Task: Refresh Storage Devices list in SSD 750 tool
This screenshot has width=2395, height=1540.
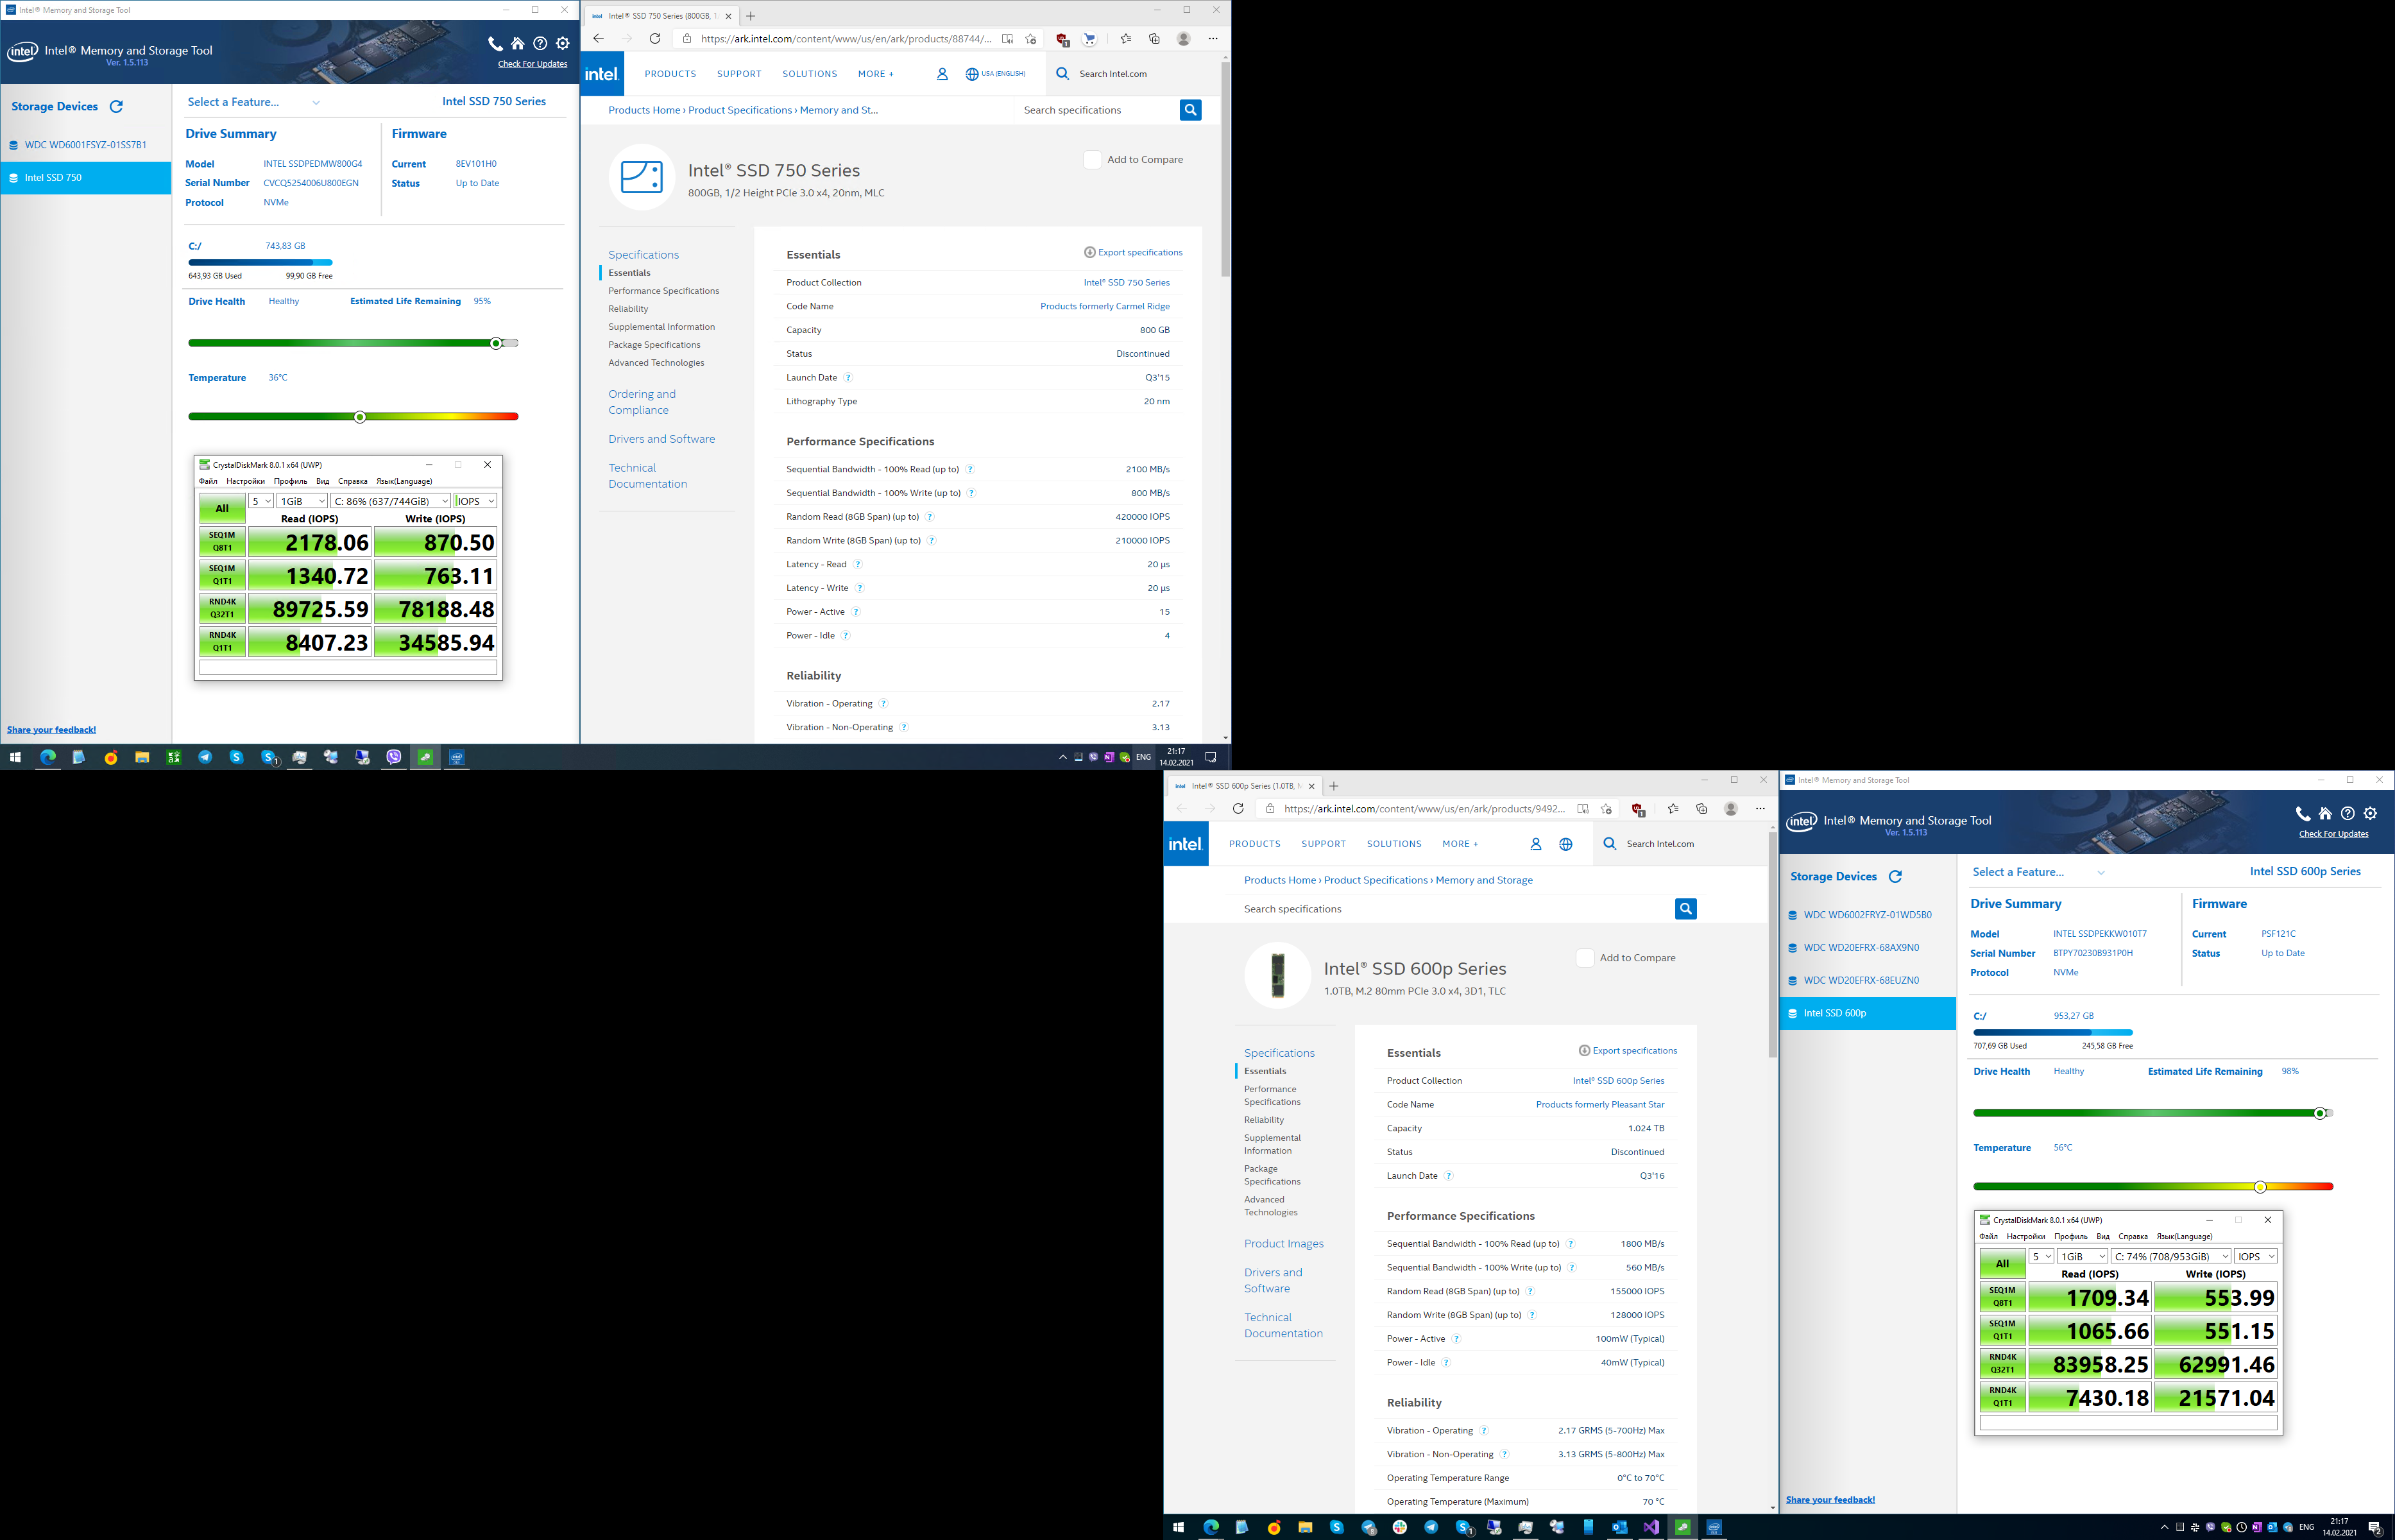Action: (x=117, y=107)
